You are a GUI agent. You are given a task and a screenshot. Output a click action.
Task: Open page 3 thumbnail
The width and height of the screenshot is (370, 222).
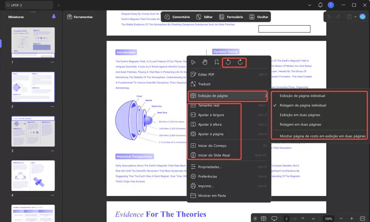(x=33, y=131)
